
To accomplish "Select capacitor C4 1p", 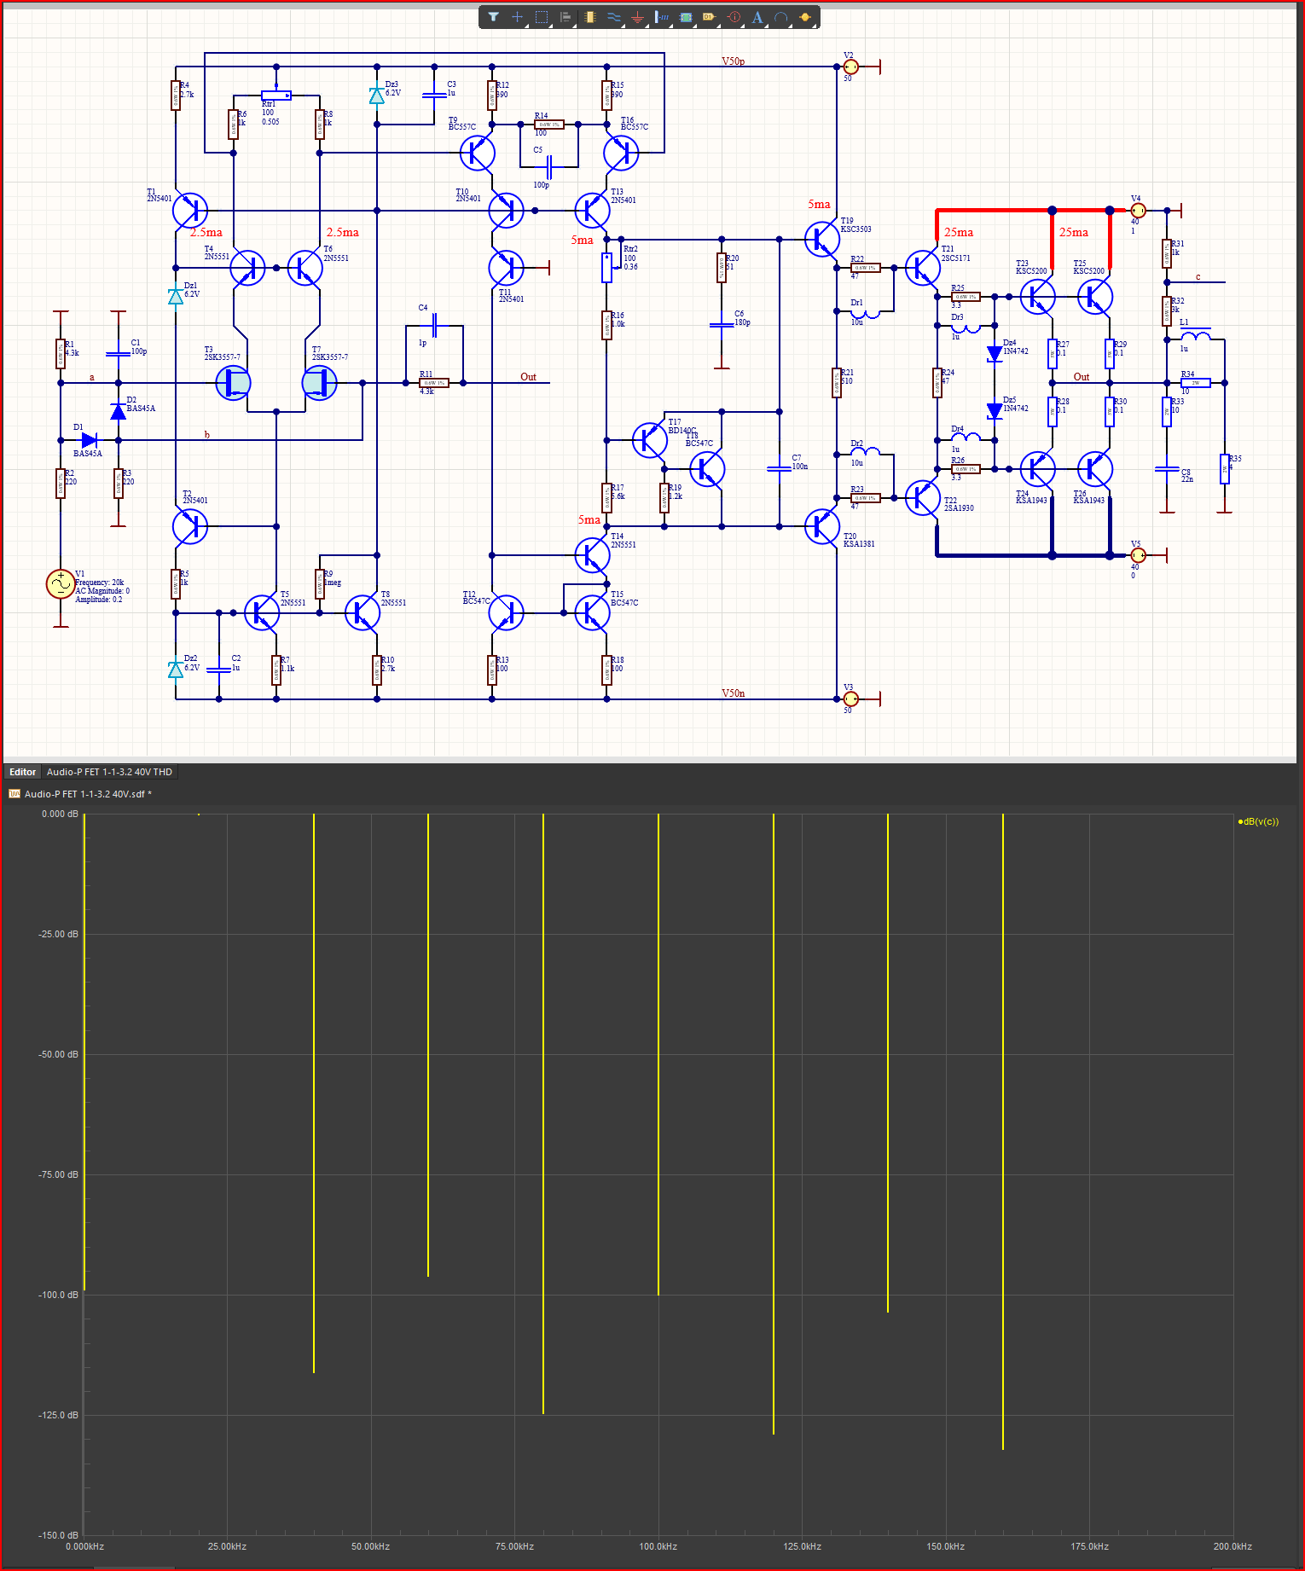I will pyautogui.click(x=434, y=325).
